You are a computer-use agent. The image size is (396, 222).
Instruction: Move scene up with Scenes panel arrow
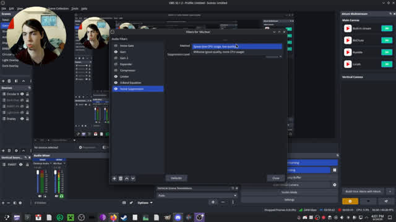[x=24, y=81]
